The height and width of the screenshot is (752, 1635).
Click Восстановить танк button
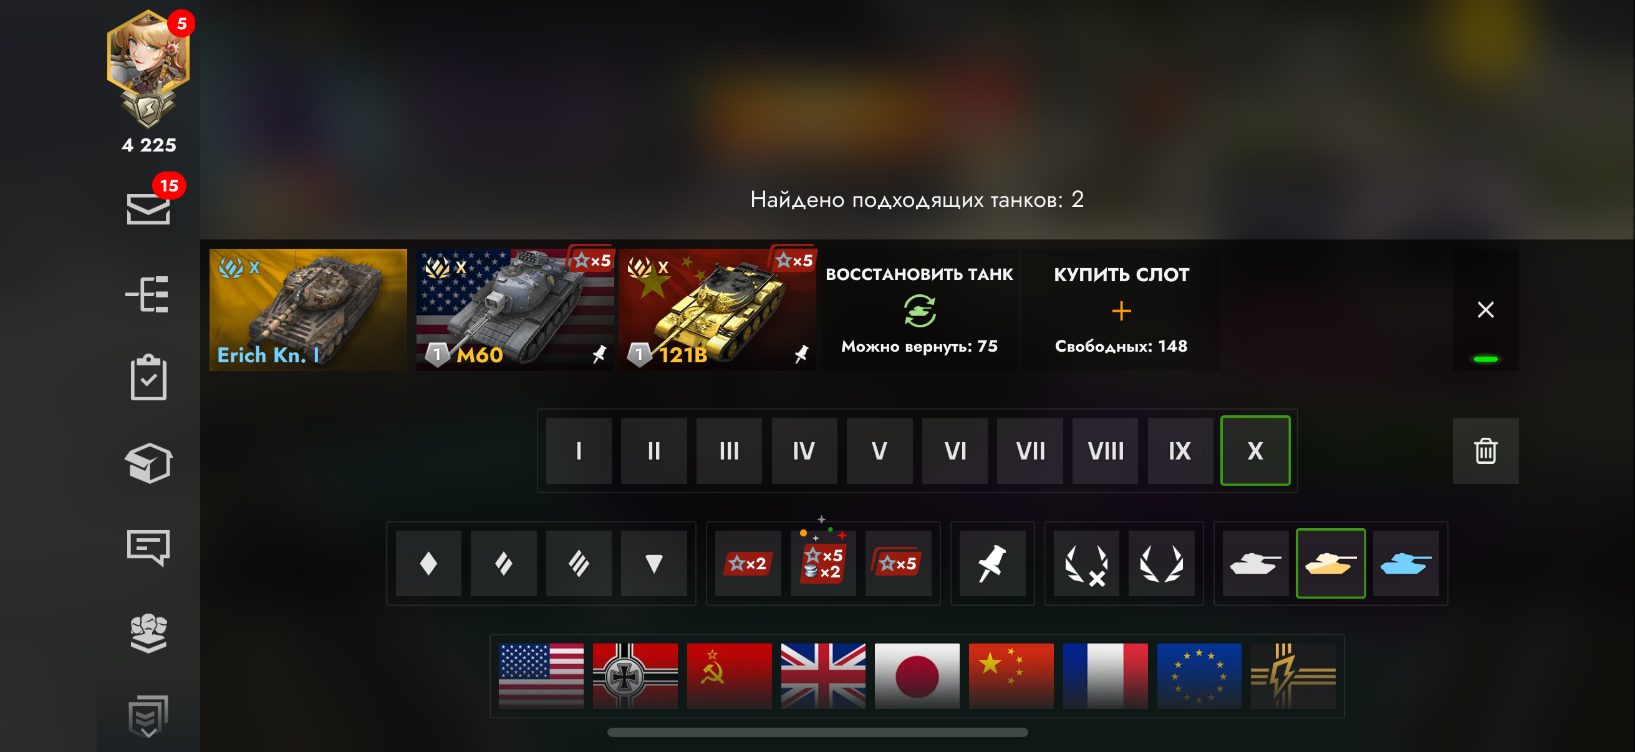tap(919, 310)
